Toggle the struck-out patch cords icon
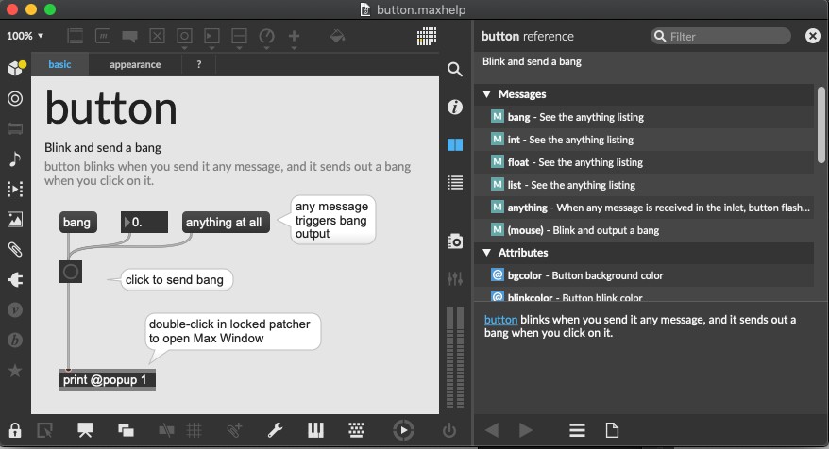This screenshot has width=829, height=449. 166,430
